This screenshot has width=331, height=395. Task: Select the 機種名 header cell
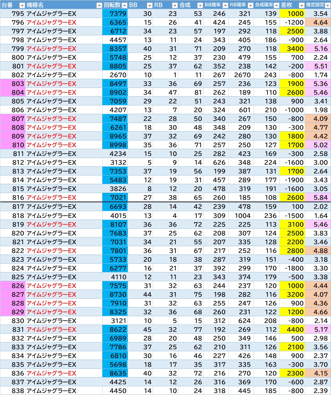(x=64, y=5)
